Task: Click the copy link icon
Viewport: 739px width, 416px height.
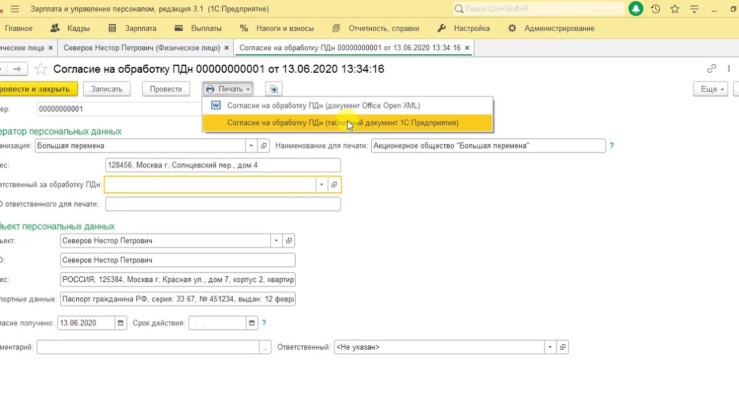Action: tap(711, 69)
